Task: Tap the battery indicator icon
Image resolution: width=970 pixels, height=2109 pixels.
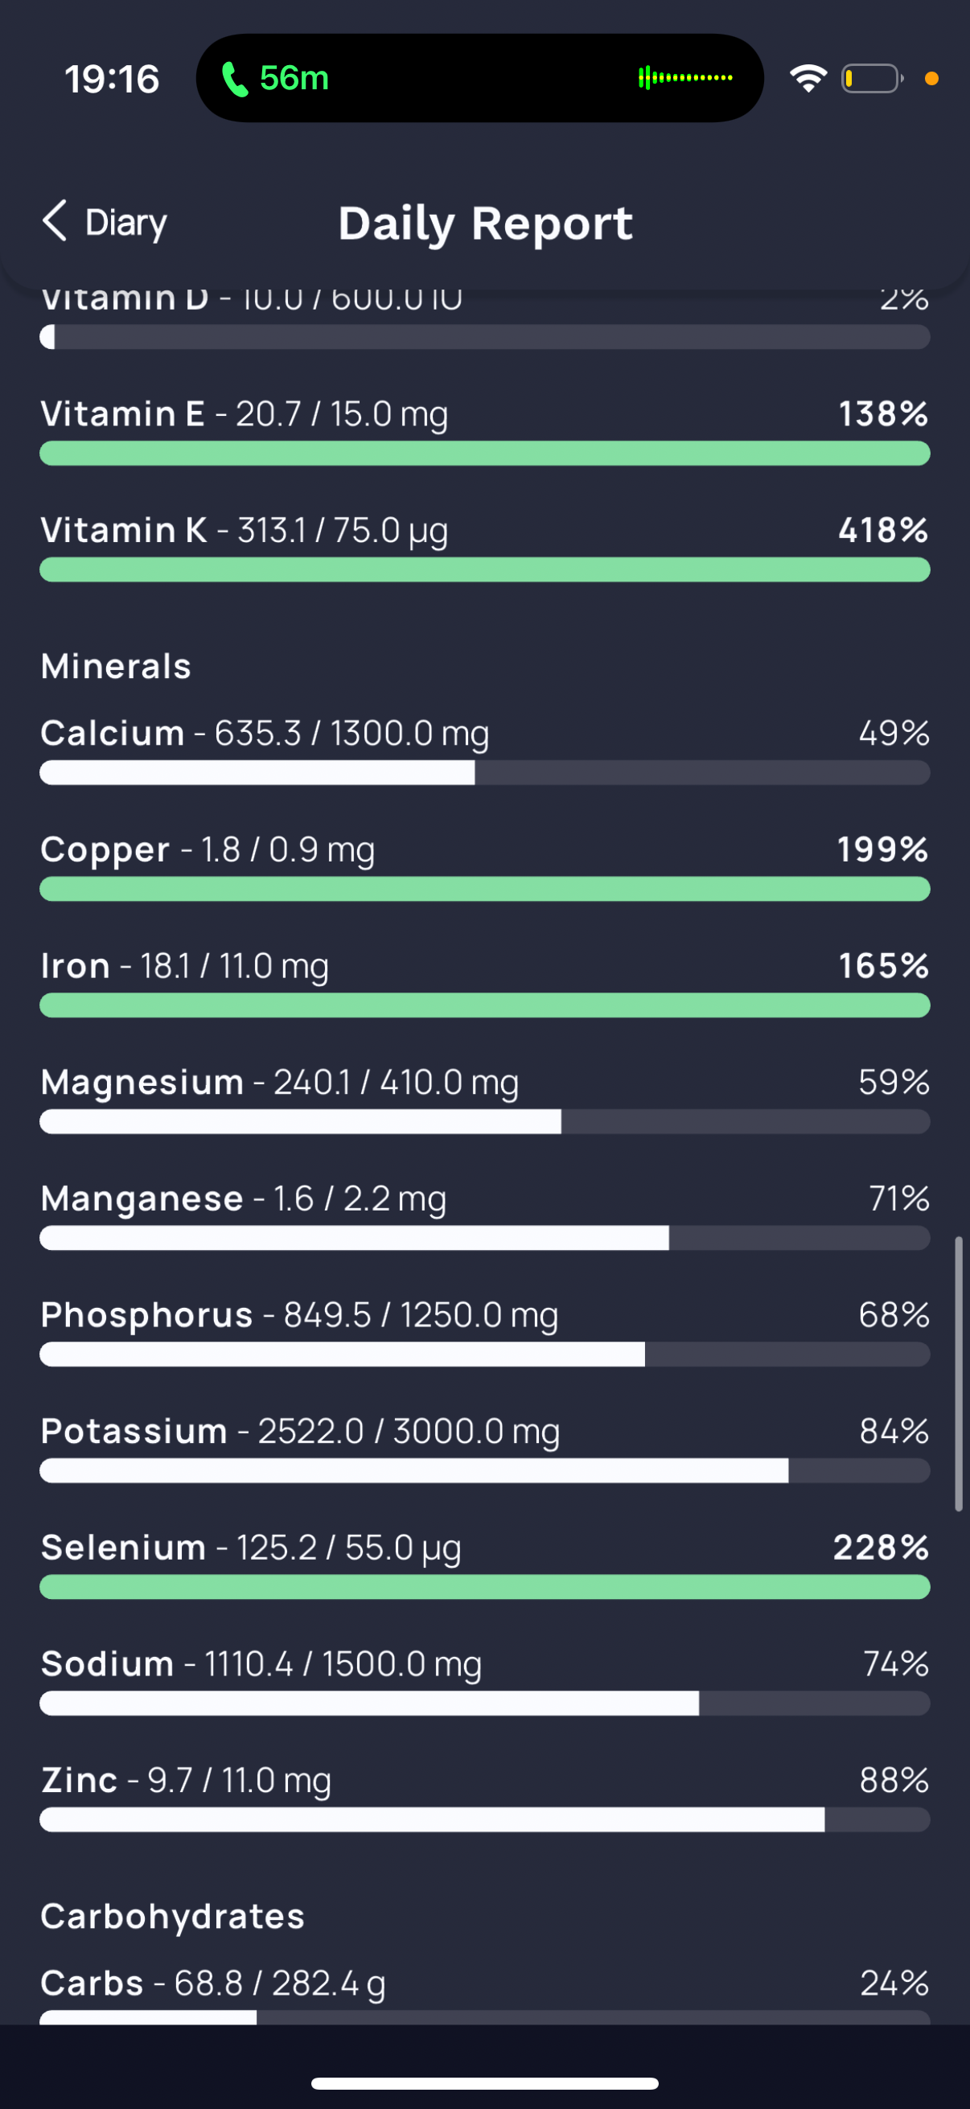Action: coord(872,79)
